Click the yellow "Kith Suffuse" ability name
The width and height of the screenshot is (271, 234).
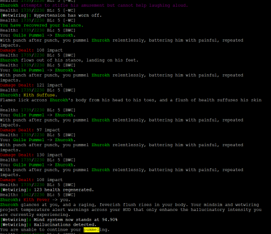tap(39, 95)
